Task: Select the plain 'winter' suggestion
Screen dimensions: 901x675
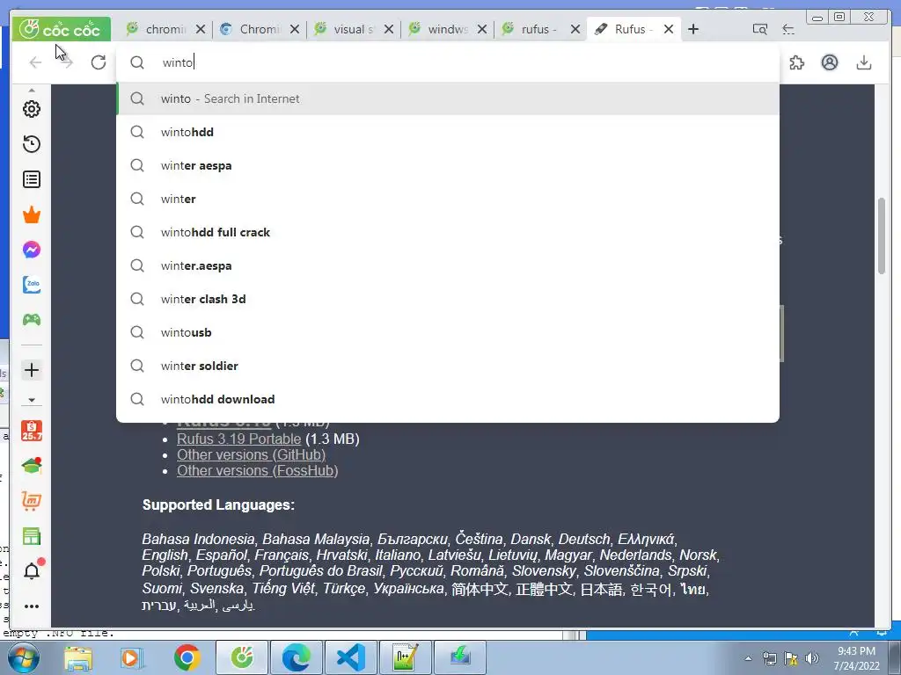Action: pos(448,199)
